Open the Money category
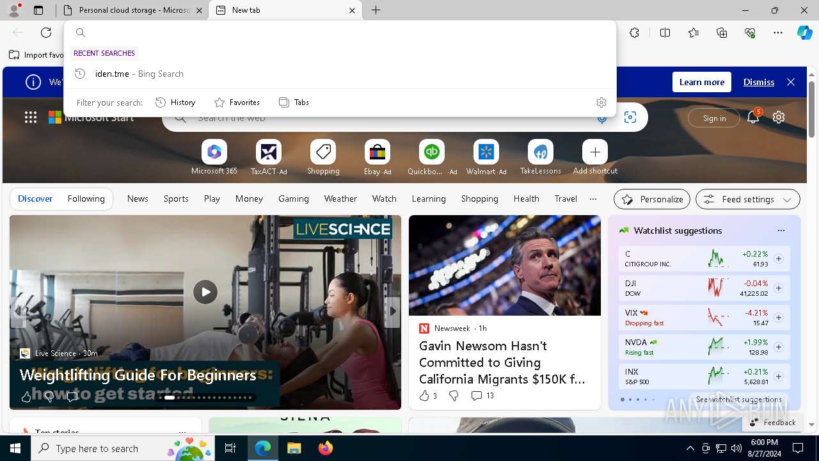This screenshot has height=461, width=819. (249, 198)
